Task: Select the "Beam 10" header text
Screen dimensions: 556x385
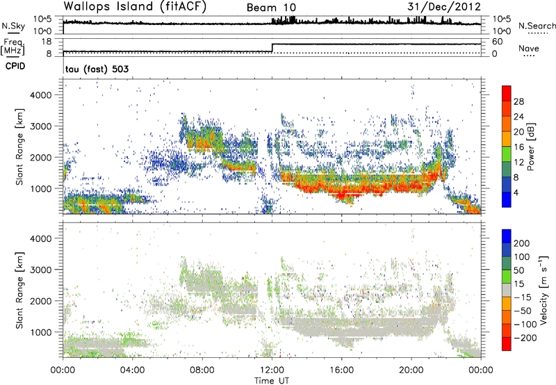Action: coord(271,8)
